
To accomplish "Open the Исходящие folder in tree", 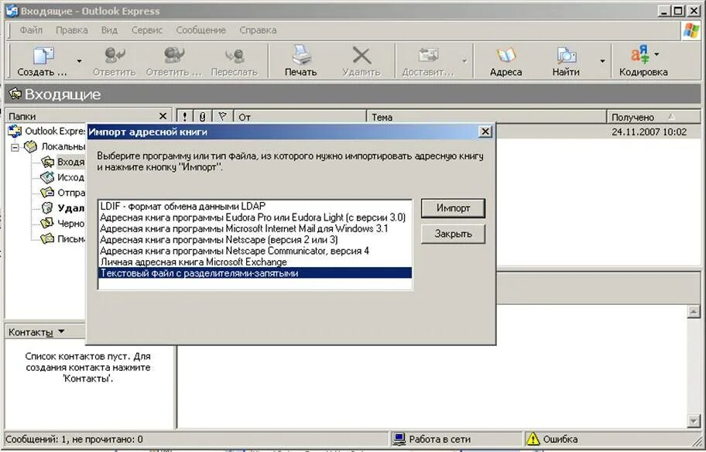I will [63, 177].
